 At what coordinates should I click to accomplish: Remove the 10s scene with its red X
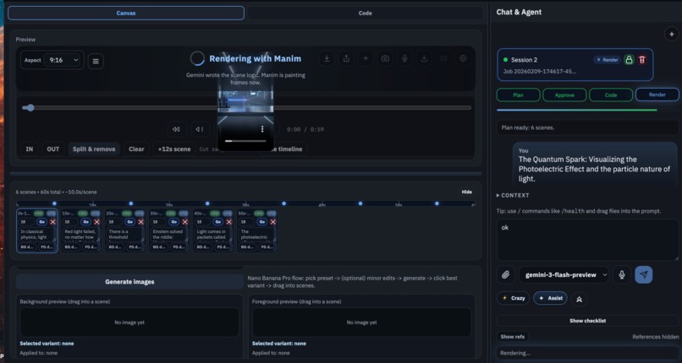pyautogui.click(x=96, y=222)
